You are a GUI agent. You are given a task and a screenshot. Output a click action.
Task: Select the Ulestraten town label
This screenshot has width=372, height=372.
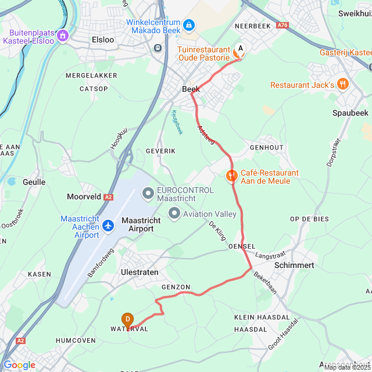139,272
